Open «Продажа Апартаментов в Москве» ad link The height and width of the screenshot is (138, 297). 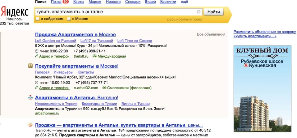click(75, 34)
